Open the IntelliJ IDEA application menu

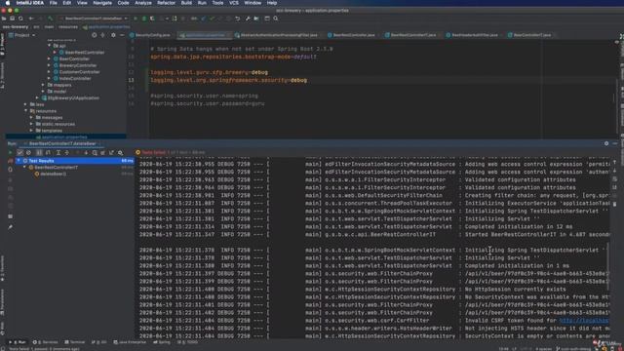pos(30,3)
